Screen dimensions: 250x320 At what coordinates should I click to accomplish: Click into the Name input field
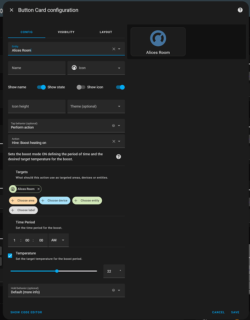37,68
